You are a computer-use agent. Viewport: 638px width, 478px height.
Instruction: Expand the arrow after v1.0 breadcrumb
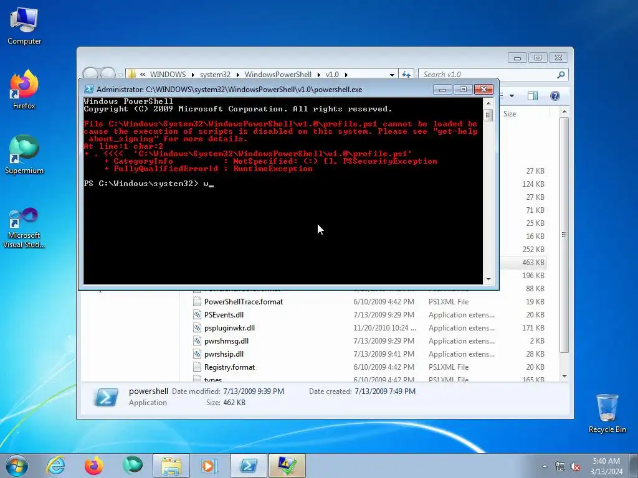tap(346, 75)
